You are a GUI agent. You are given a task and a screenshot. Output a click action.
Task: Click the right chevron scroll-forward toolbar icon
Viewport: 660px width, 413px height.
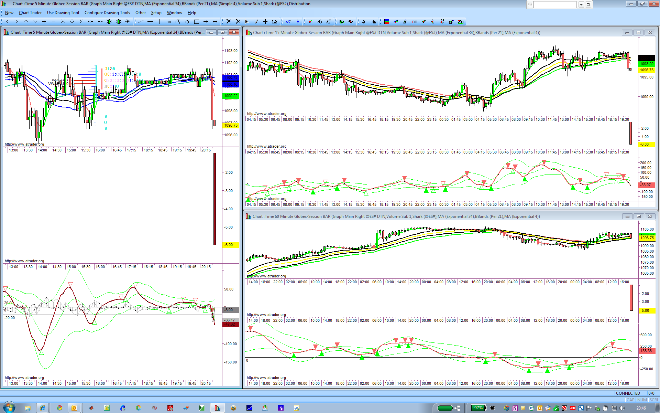[x=16, y=22]
